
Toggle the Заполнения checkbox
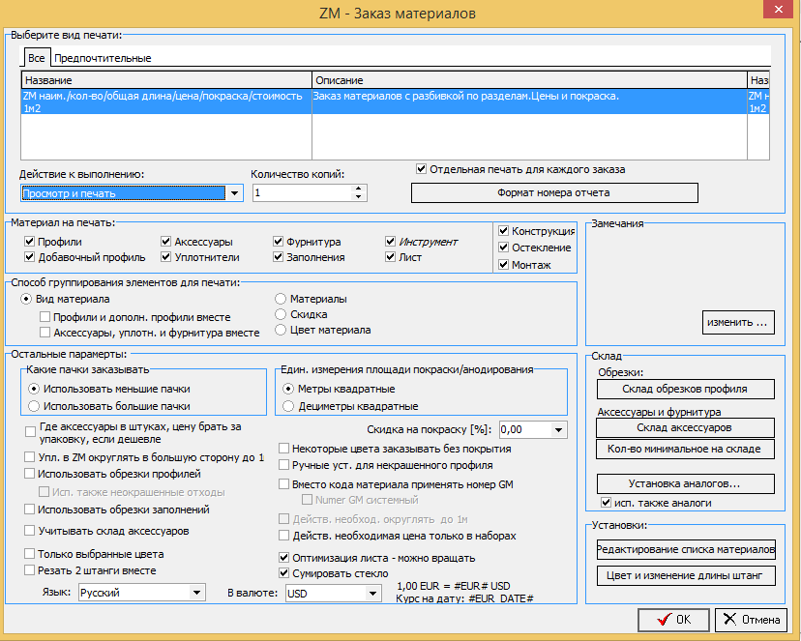[x=278, y=257]
